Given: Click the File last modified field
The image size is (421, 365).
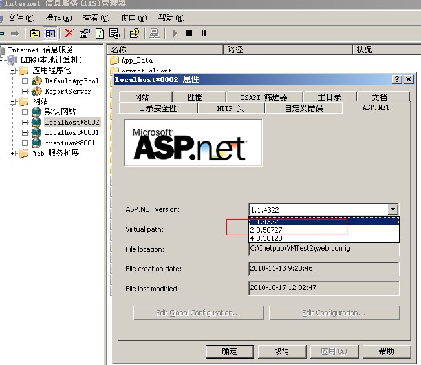Looking at the screenshot, I should click(324, 288).
